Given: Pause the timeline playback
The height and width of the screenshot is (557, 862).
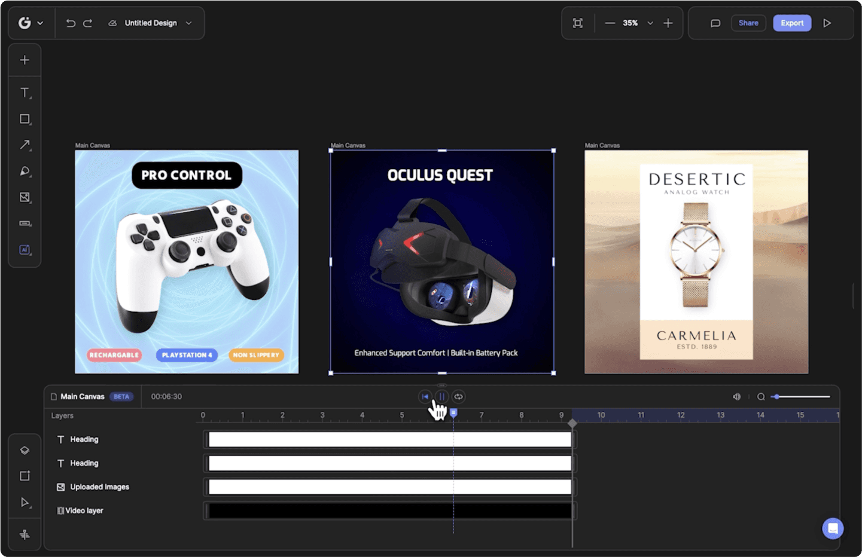Looking at the screenshot, I should tap(441, 397).
